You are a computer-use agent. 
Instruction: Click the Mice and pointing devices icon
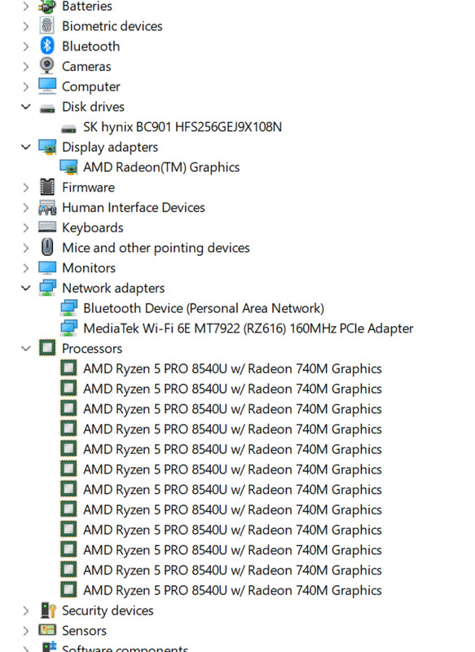pyautogui.click(x=47, y=248)
